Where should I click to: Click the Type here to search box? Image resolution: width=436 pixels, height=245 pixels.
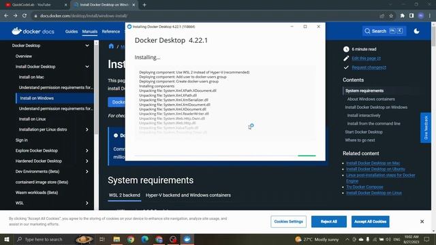(44, 239)
